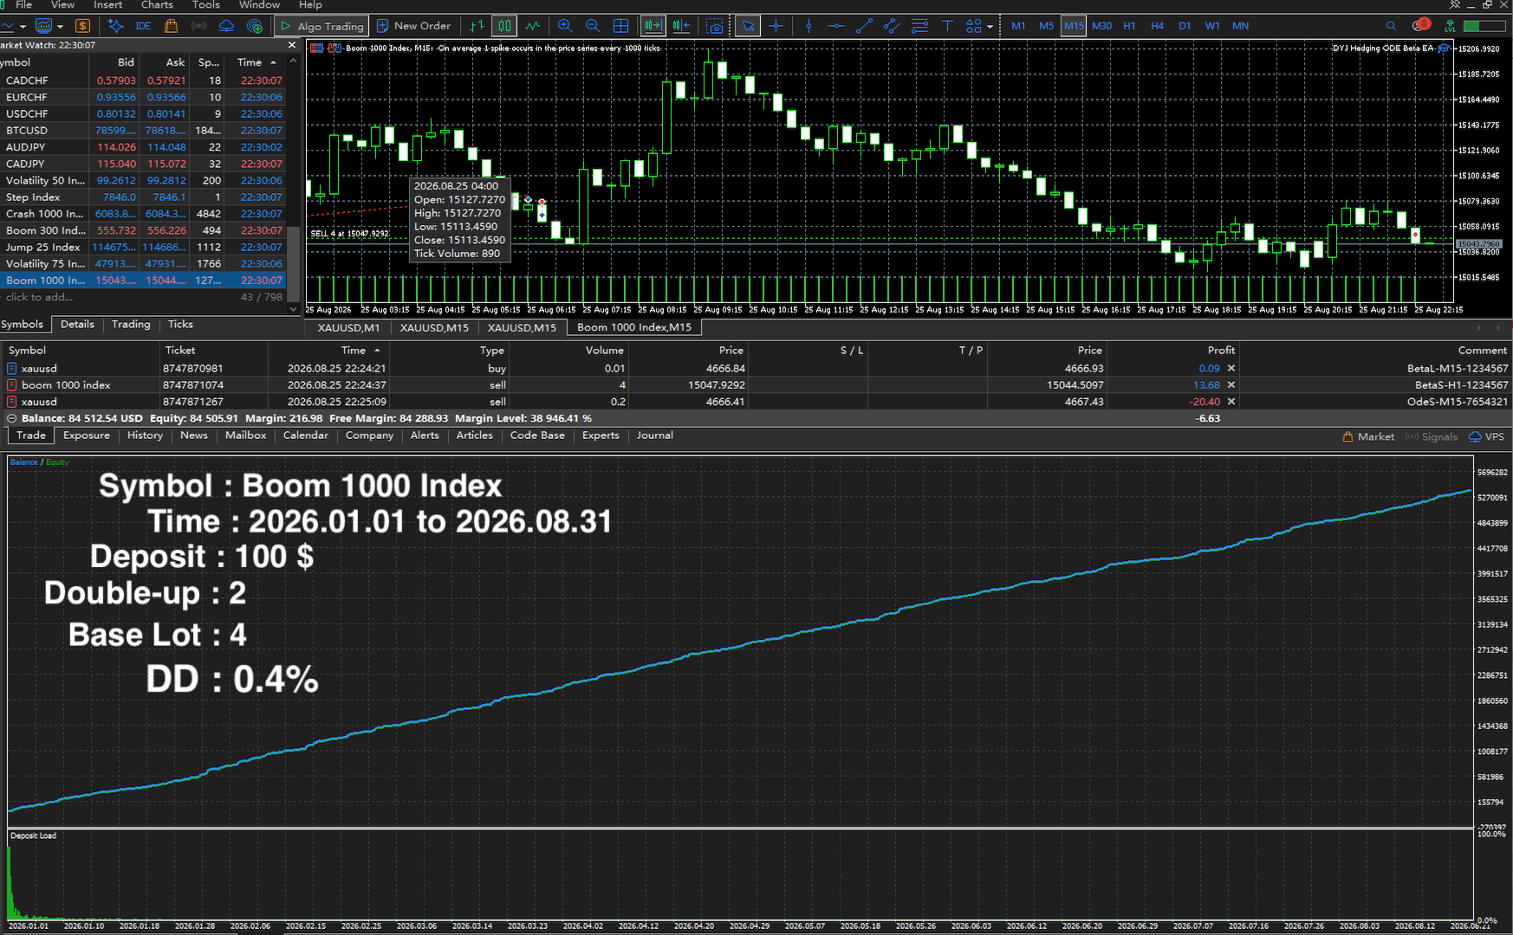Toggle the Algo Trading button
This screenshot has height=935, width=1513.
tap(321, 26)
